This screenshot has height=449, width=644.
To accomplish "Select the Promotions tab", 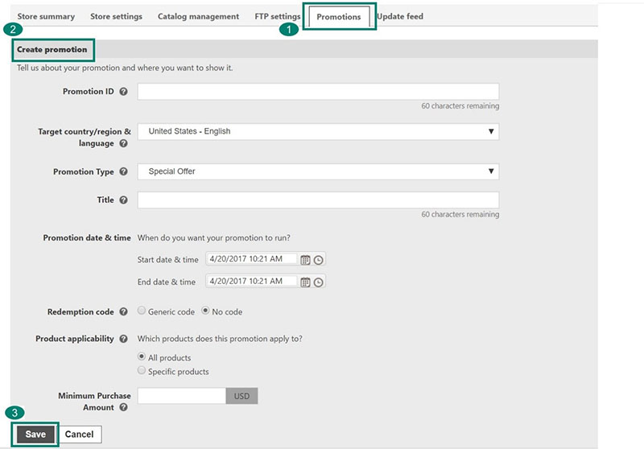I will 339,17.
